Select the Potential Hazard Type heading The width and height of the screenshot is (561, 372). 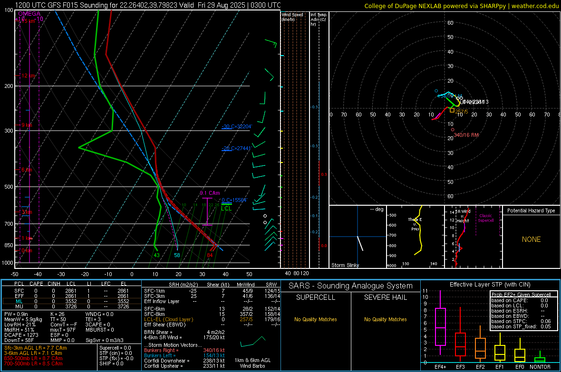[531, 210]
